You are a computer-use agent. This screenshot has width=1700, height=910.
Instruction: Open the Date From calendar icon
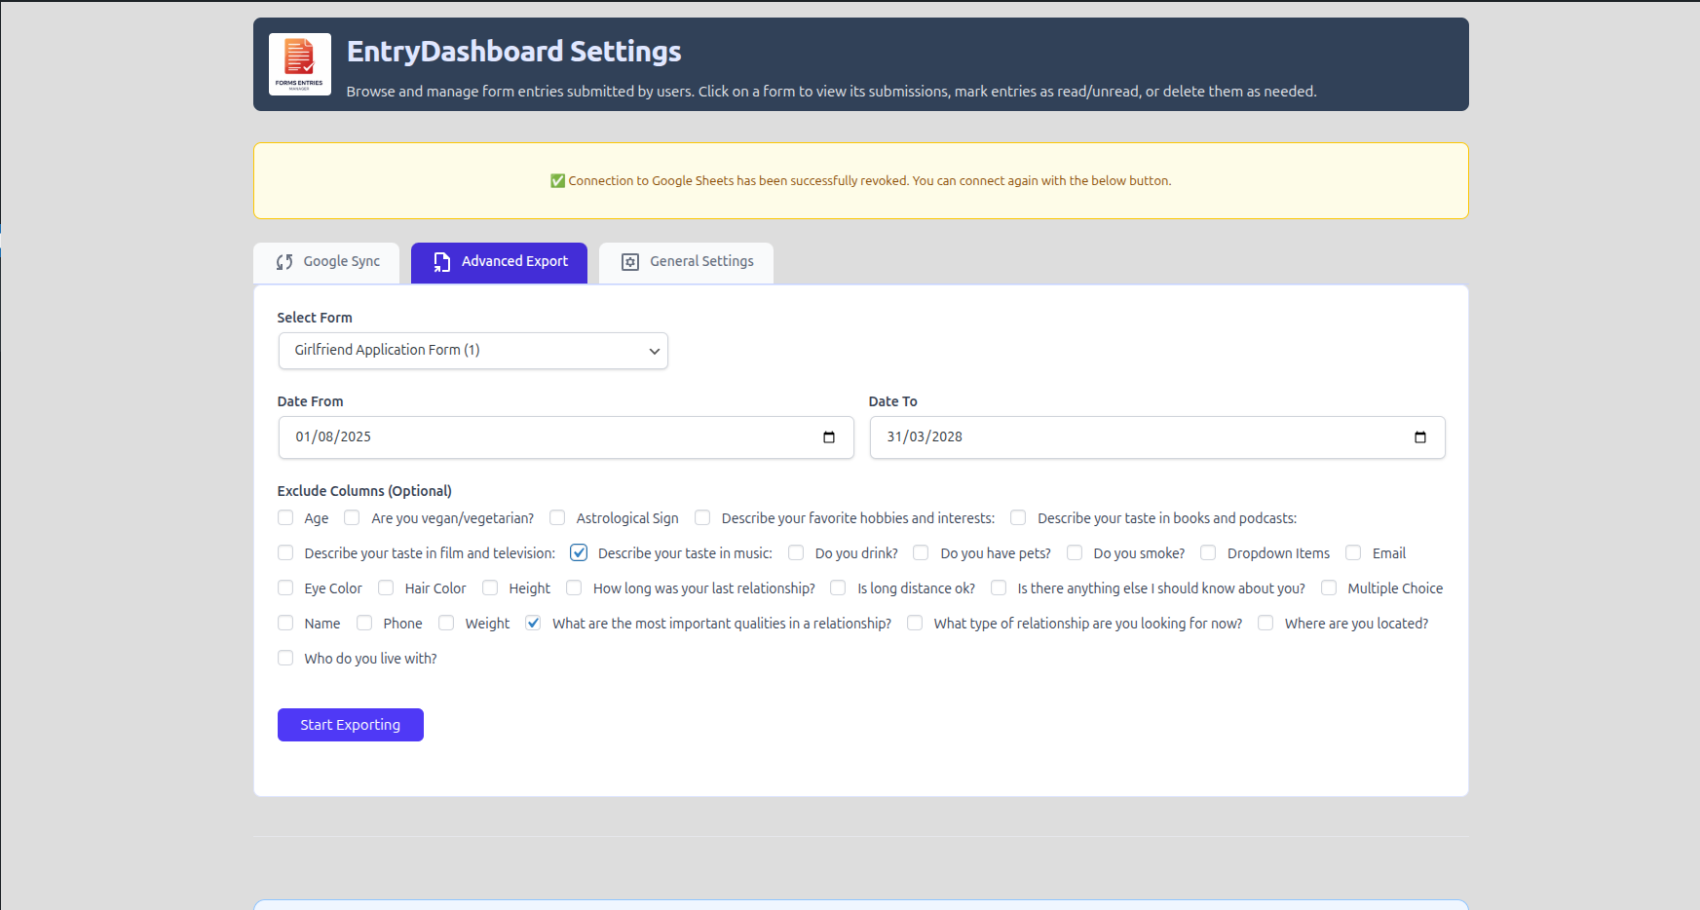(x=829, y=437)
